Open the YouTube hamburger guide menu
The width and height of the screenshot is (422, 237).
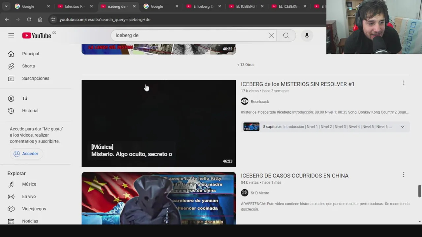coord(11,35)
